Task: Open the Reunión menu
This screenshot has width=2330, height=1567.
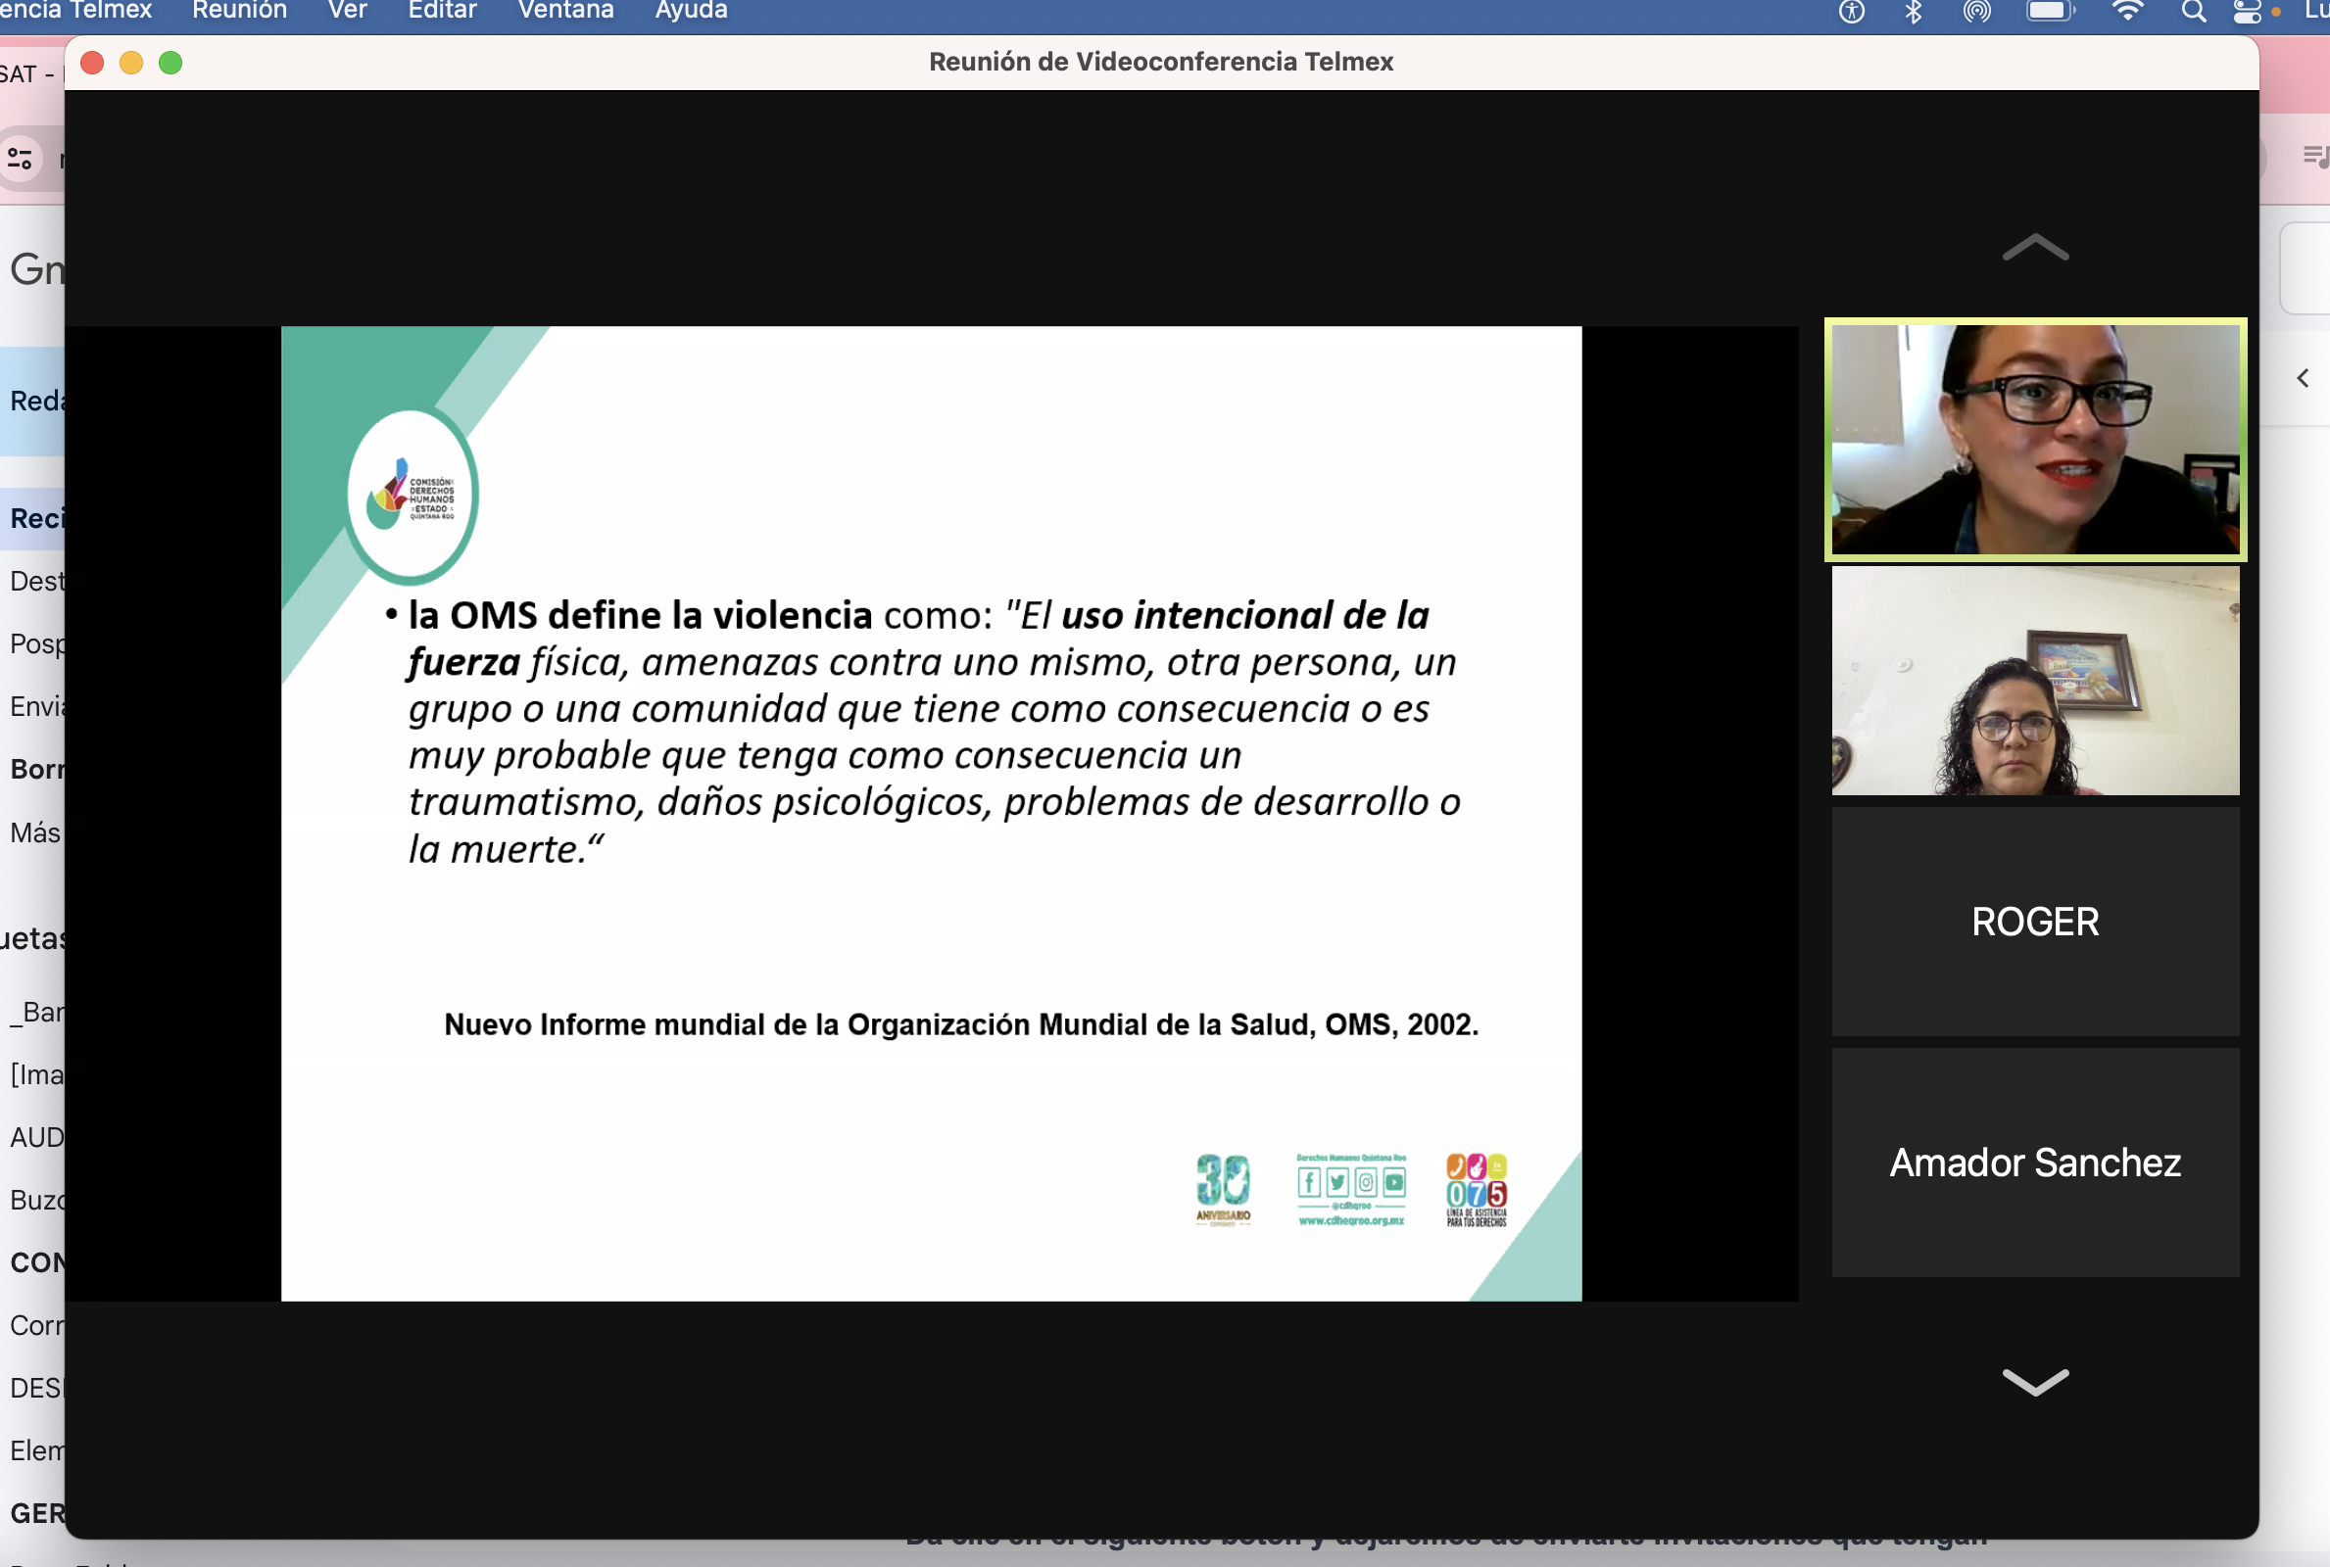Action: (239, 11)
